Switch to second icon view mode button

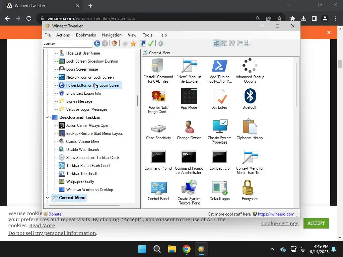224,43
